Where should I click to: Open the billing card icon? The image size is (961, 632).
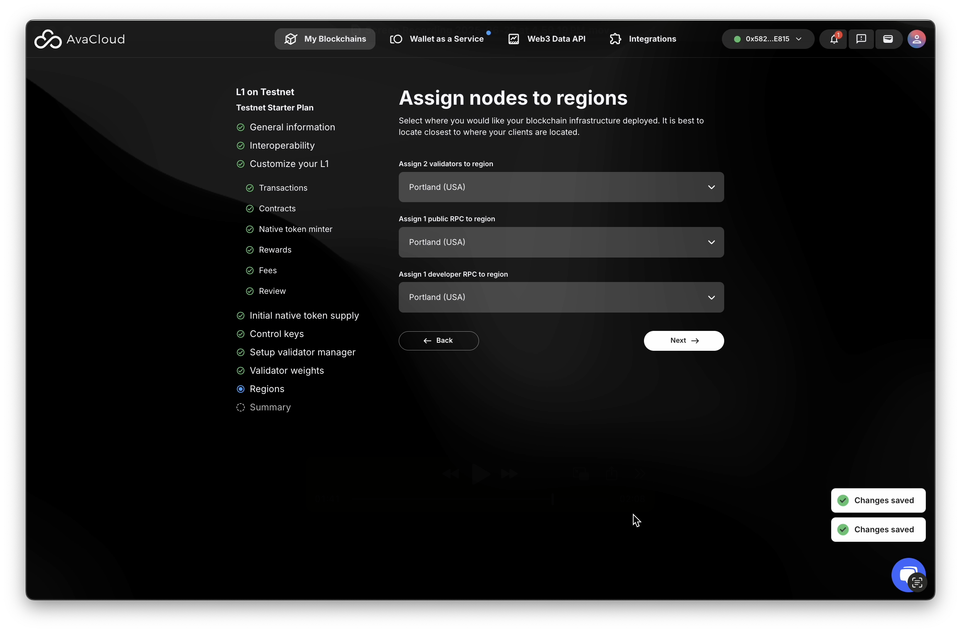pos(888,39)
